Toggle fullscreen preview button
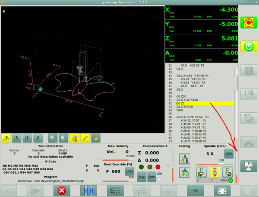259x197 pixels. [x=222, y=191]
